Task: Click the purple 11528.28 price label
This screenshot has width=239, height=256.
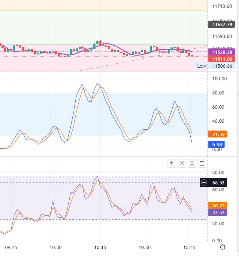Action: point(222,52)
